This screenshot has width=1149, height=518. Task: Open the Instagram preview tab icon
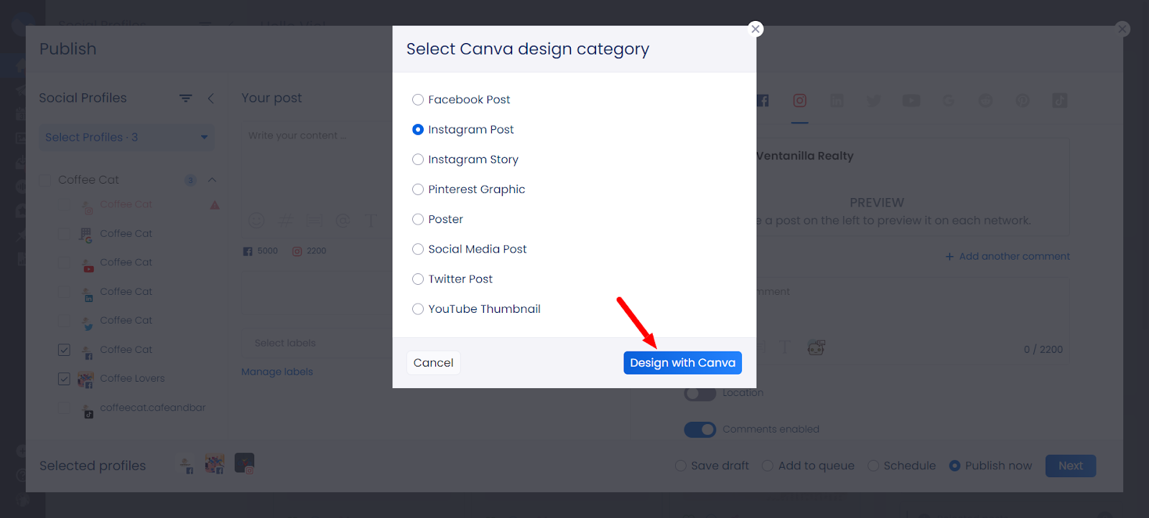click(799, 101)
